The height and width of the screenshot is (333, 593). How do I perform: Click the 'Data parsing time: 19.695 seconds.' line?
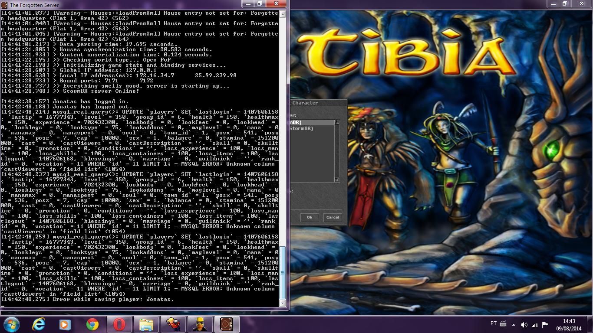point(89,44)
